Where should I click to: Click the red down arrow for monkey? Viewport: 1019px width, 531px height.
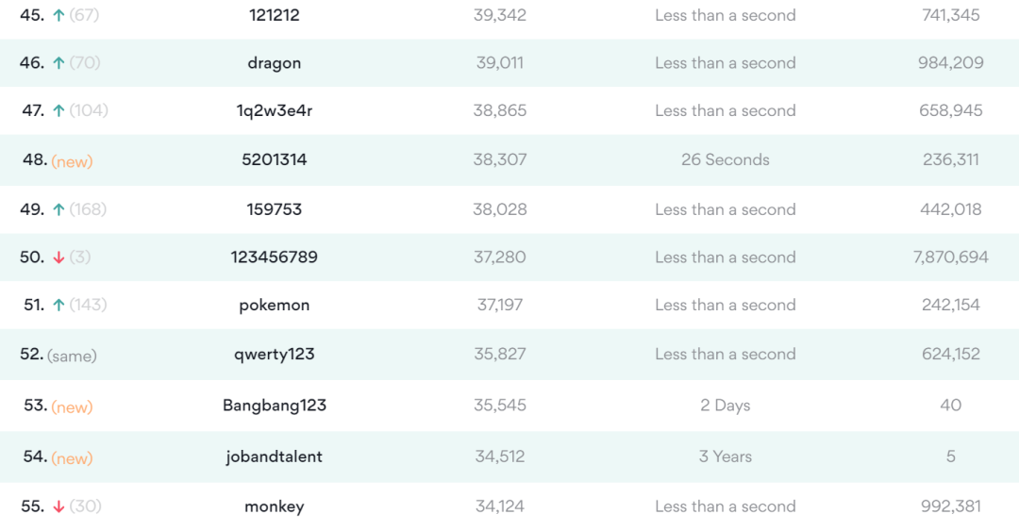[58, 506]
